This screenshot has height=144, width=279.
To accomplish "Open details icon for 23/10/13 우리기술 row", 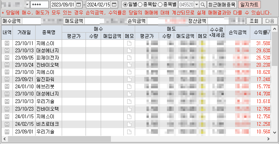I will (7, 102).
